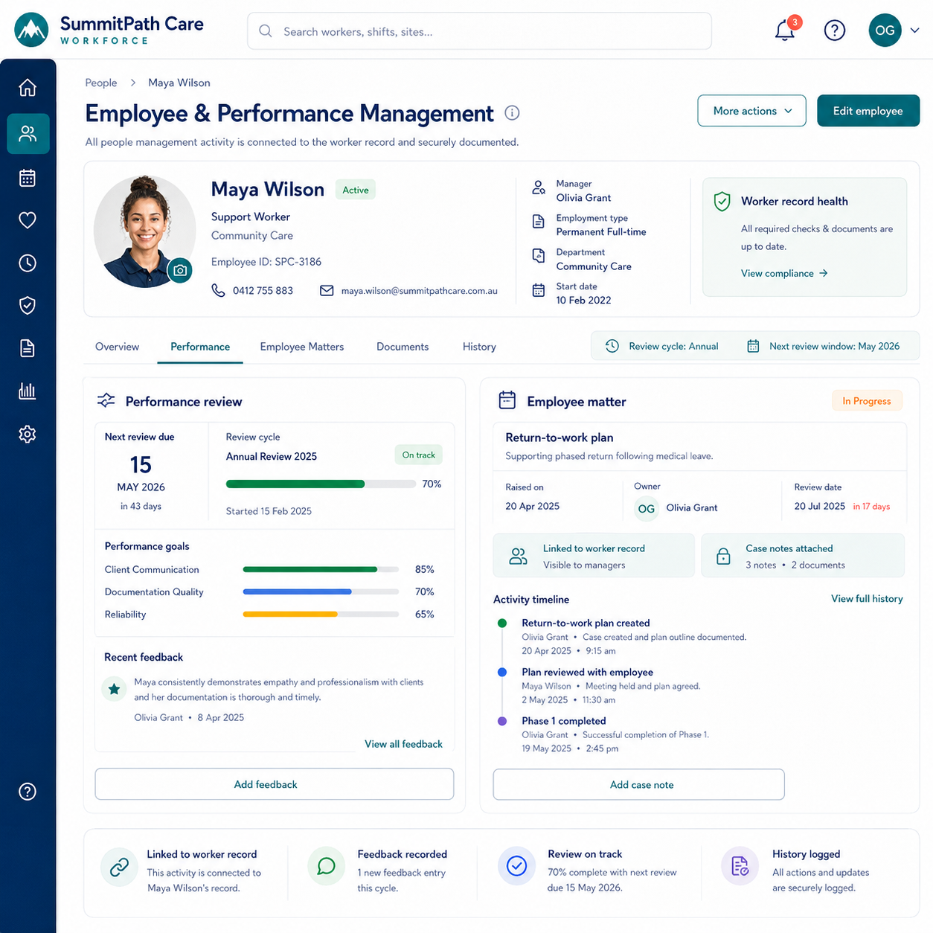
Task: Select the search magnifier icon
Action: point(266,31)
